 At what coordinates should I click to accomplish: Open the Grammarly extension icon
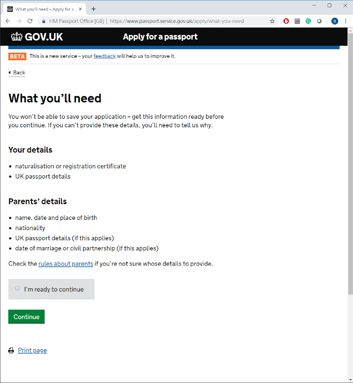308,21
